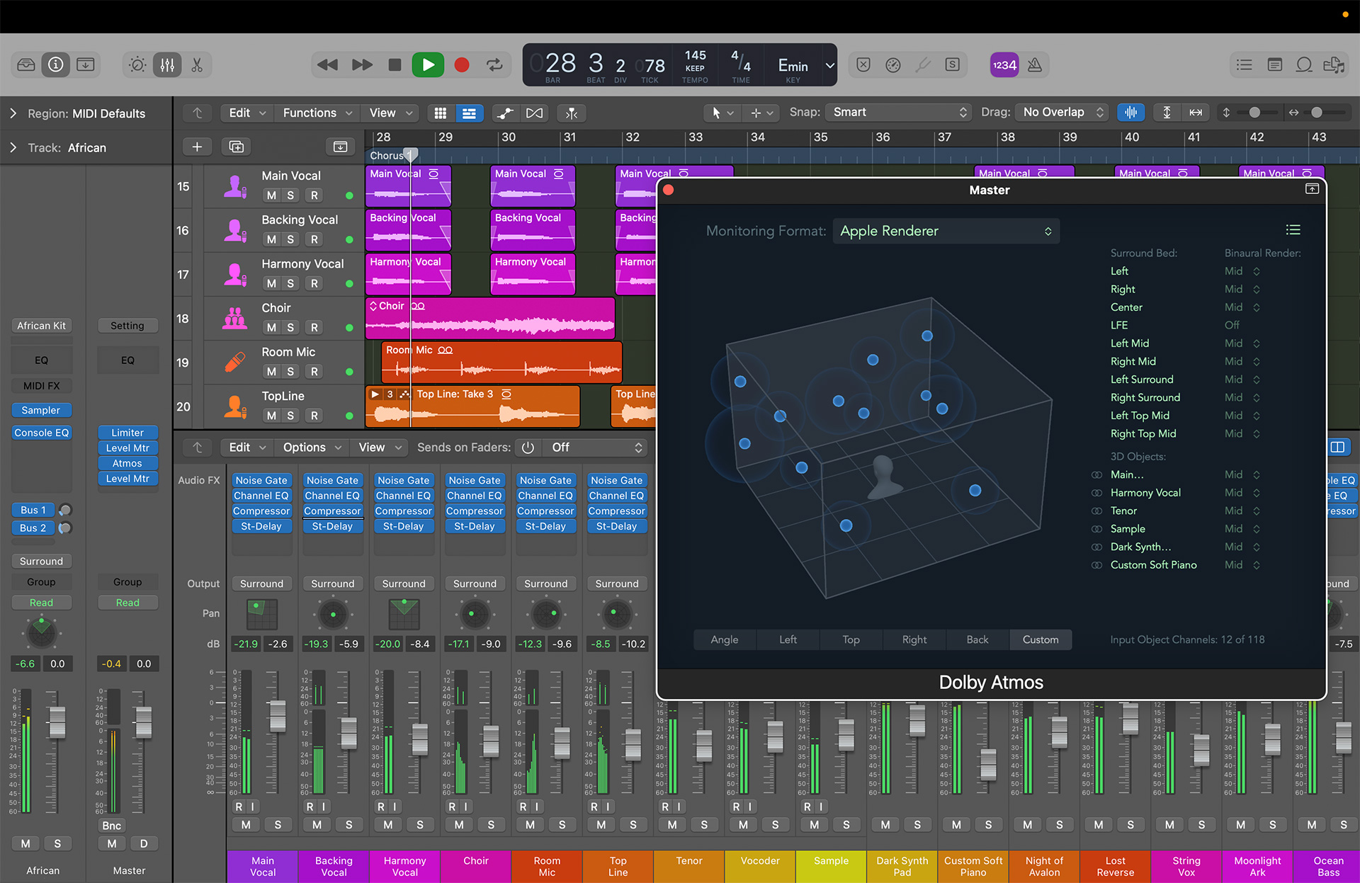This screenshot has width=1360, height=883.
Task: Toggle Cycle mode
Action: (494, 65)
